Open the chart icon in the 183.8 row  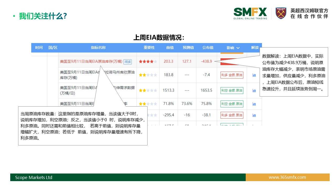254,75
